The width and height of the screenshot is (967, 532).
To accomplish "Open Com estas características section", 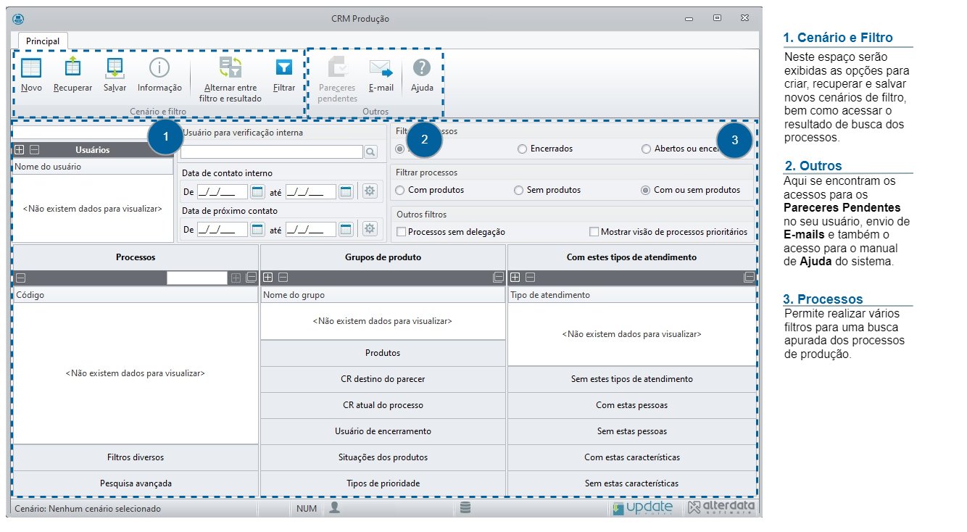I will [x=632, y=457].
